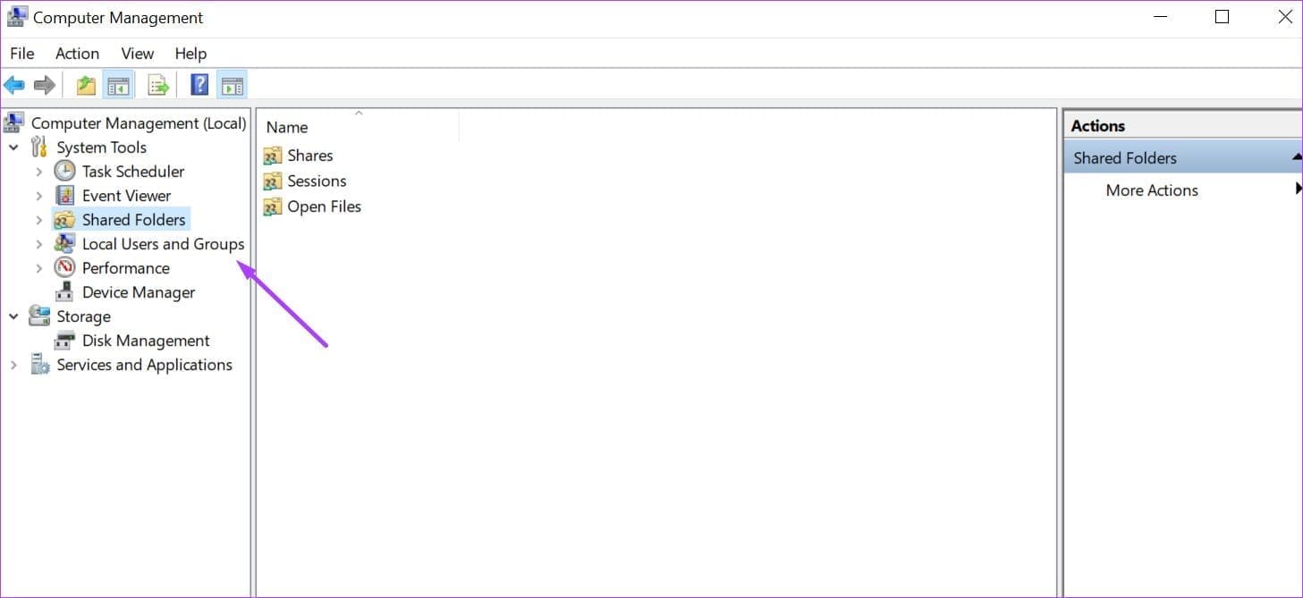Open the View menu
Viewport: 1303px width, 598px height.
coord(138,54)
